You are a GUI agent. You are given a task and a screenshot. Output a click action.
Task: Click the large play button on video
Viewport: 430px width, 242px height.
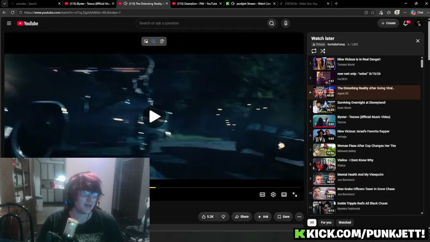[155, 117]
